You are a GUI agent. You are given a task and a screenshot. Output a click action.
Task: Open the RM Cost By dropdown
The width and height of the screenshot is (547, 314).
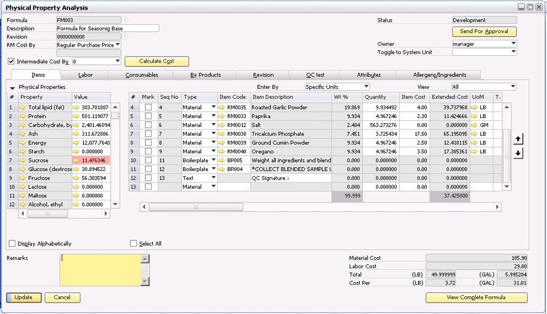click(x=117, y=44)
